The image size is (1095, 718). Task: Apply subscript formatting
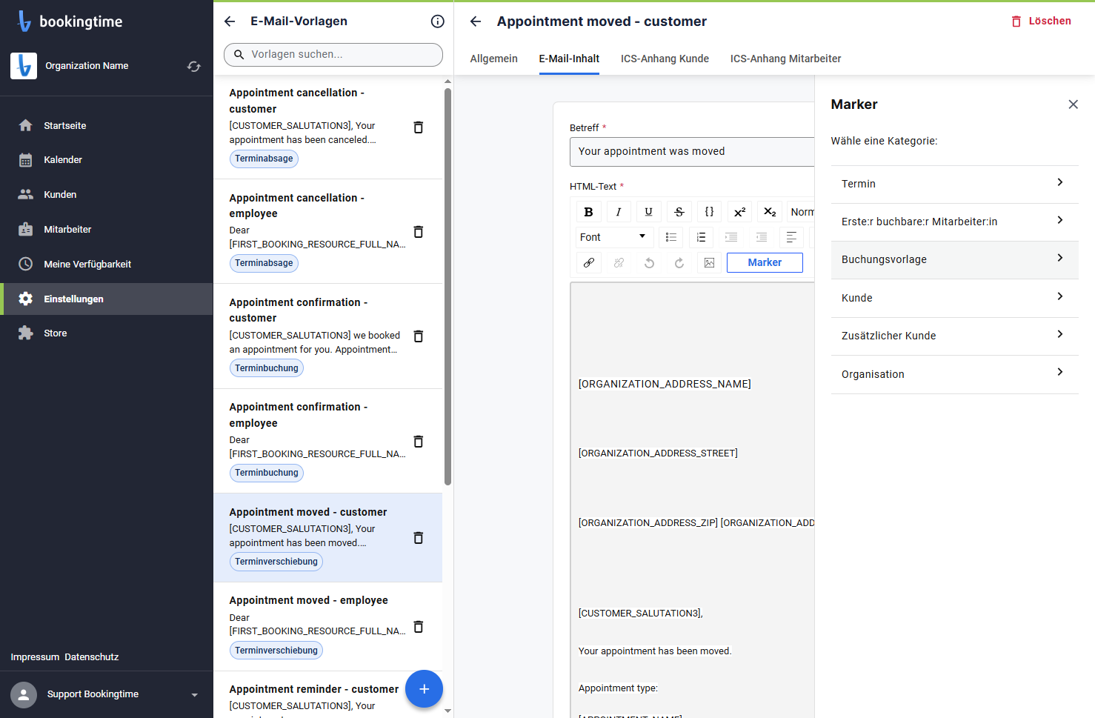click(770, 212)
